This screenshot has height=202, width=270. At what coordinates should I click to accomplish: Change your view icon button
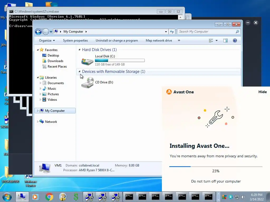(211, 41)
